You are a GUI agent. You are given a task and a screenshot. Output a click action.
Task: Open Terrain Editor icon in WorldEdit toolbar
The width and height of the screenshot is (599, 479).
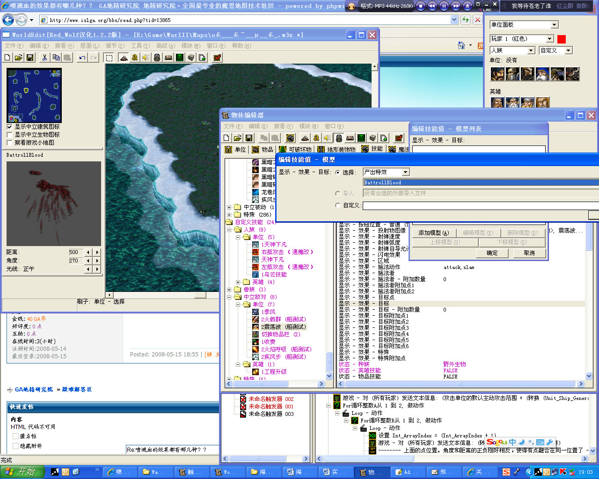[124, 58]
